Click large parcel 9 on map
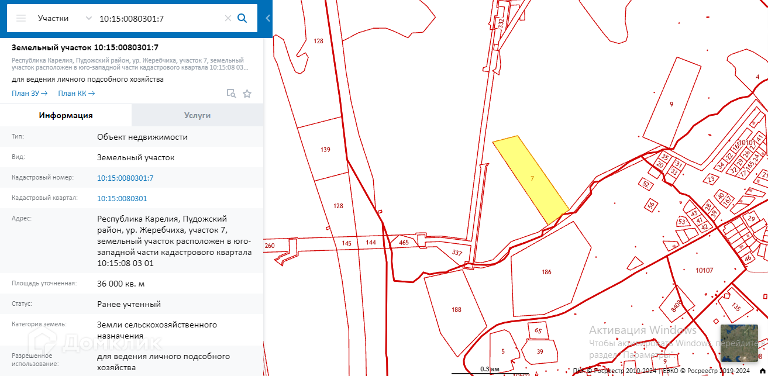 (671, 104)
